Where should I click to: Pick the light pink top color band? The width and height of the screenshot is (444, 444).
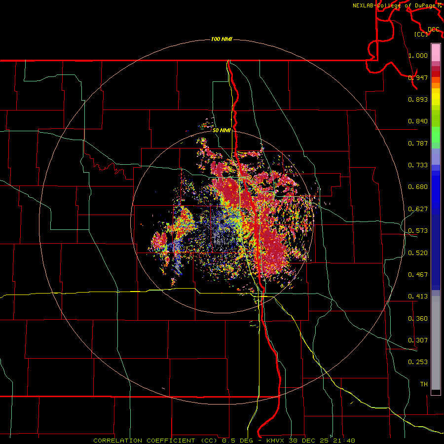(436, 52)
